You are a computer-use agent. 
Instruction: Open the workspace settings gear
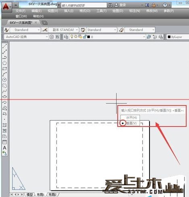pyautogui.click(x=52, y=37)
